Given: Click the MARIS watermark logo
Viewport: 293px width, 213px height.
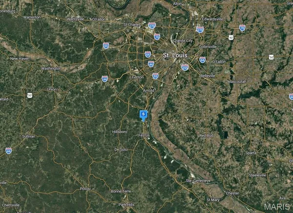Looking at the screenshot, I should click(x=277, y=207).
